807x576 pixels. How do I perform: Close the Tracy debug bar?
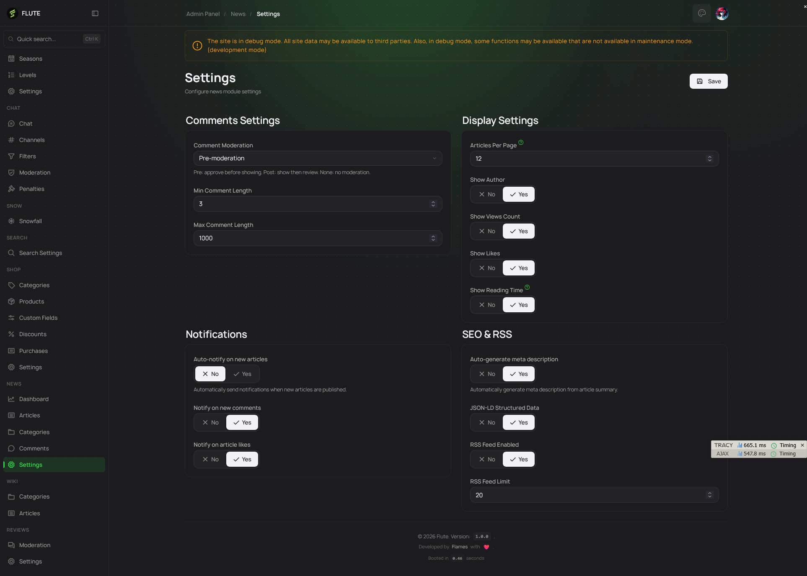click(x=802, y=445)
